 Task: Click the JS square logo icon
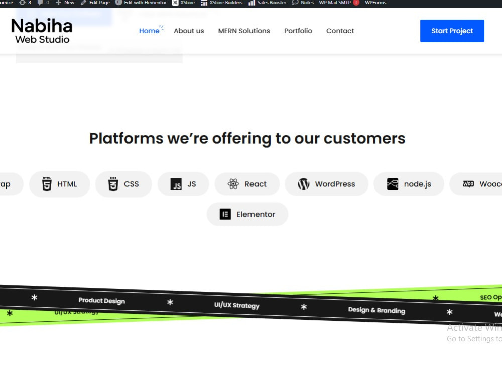[x=176, y=184]
